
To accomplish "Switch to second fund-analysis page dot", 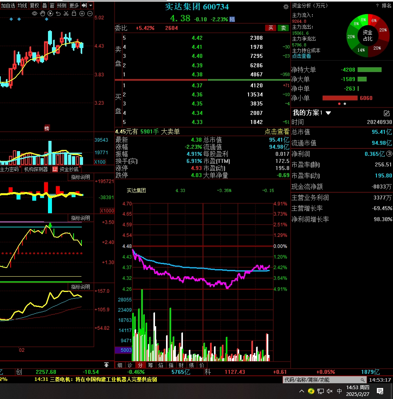I will click(345, 104).
